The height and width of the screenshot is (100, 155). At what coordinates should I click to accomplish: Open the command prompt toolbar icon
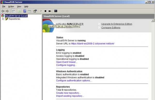coord(56,11)
